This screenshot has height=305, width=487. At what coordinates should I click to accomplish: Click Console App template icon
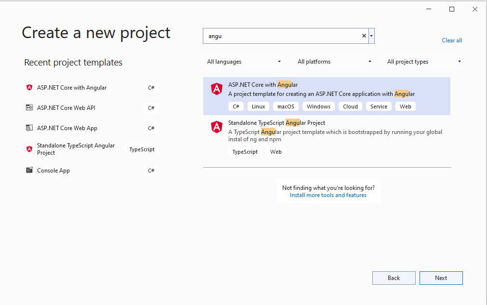[29, 170]
